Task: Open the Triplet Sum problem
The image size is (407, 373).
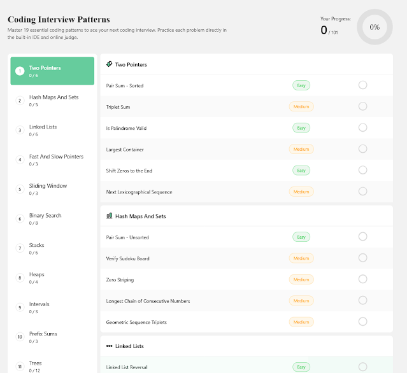Action: click(118, 107)
